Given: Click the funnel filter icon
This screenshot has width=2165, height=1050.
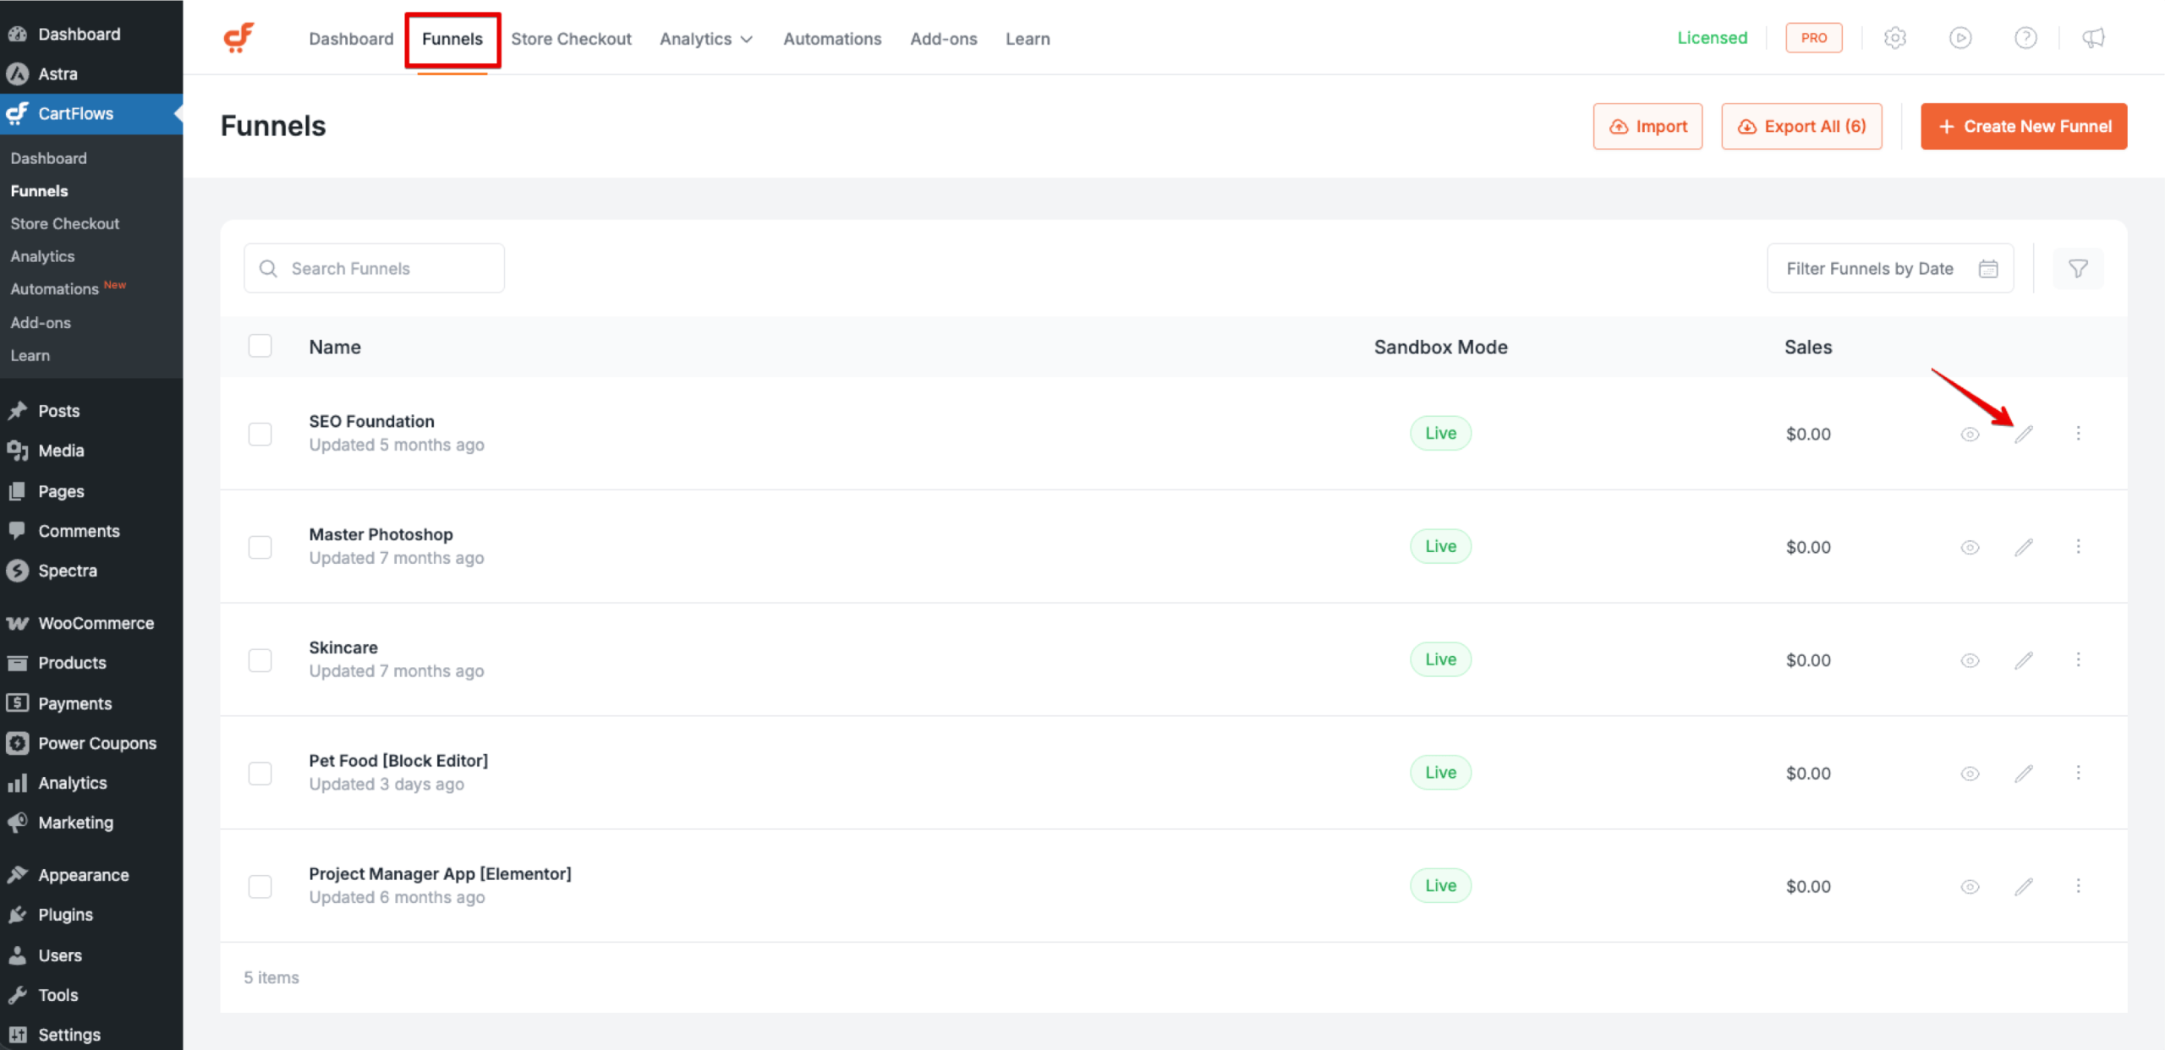Looking at the screenshot, I should tap(2078, 269).
